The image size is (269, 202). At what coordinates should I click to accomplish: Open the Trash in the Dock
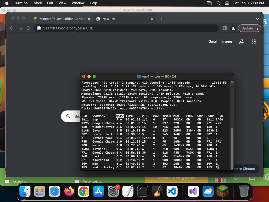point(244,191)
